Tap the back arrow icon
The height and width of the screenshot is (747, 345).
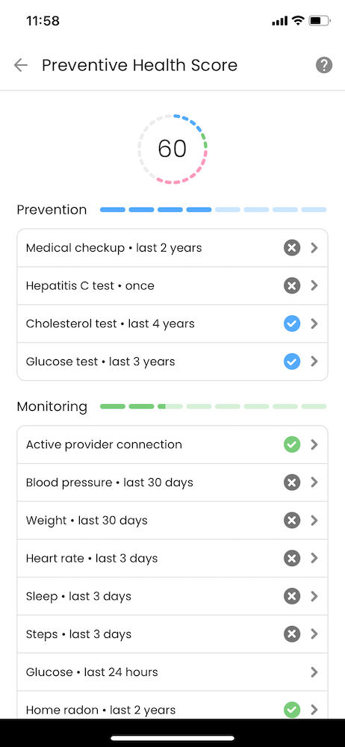(x=20, y=65)
